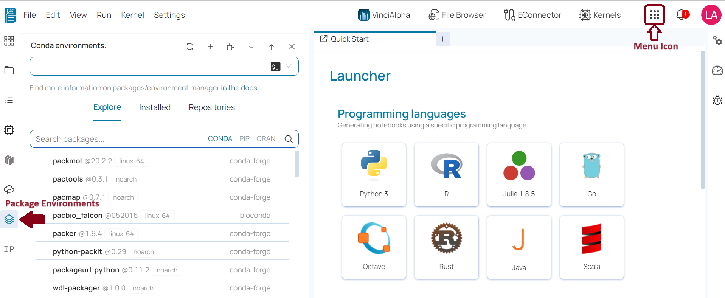Select the CRAN package source

(x=266, y=139)
